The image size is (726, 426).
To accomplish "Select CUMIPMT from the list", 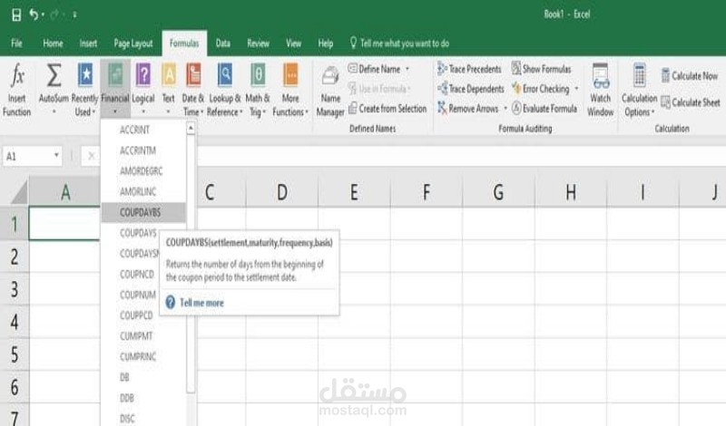I will (x=143, y=336).
